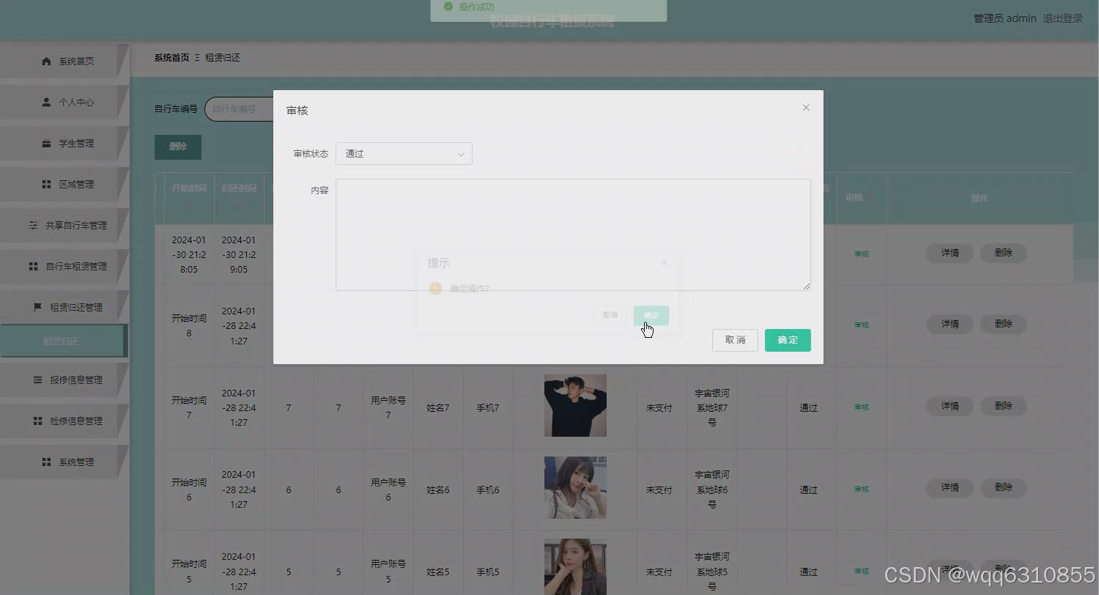Expand 共享自行车管理 in the sidebar
The width and height of the screenshot is (1099, 595).
pyautogui.click(x=64, y=225)
